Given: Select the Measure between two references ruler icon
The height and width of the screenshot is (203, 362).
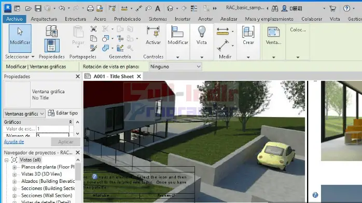Looking at the screenshot, I should click(223, 32).
